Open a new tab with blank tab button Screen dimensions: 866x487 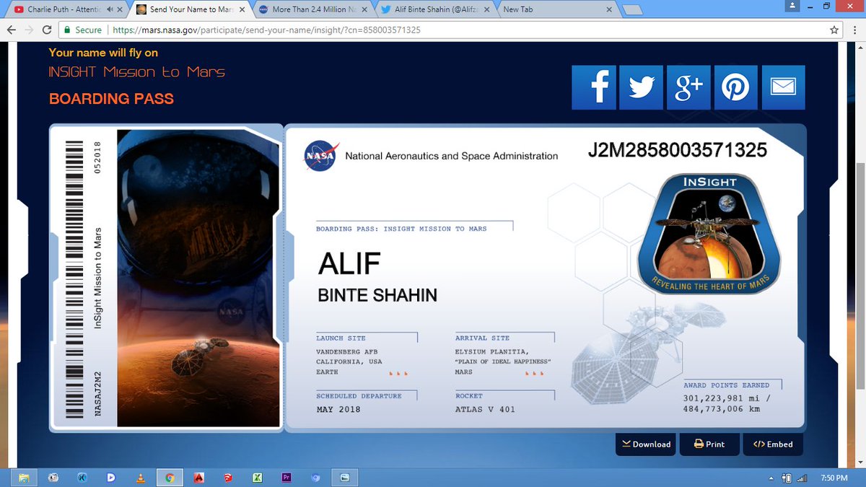(x=632, y=10)
